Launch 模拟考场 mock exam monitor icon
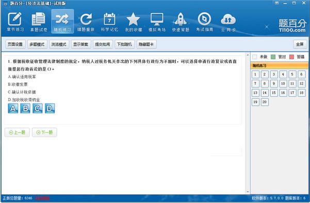The image size is (310, 203). point(157,22)
